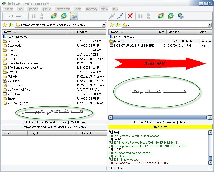Go up one folder in local pane
214x172 pixels.
point(11,25)
